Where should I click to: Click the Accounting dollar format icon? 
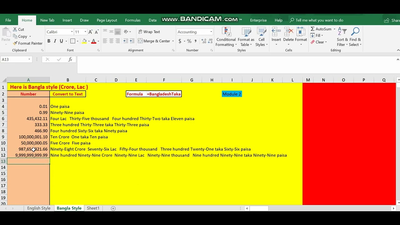tap(180, 41)
